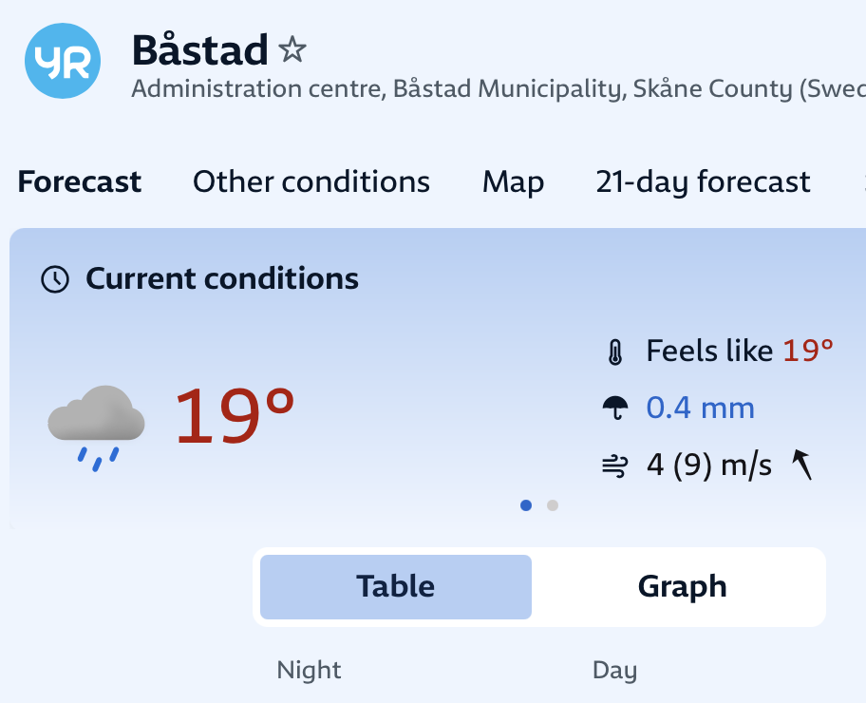The width and height of the screenshot is (866, 703).
Task: Open the Forecast tab
Action: click(80, 181)
